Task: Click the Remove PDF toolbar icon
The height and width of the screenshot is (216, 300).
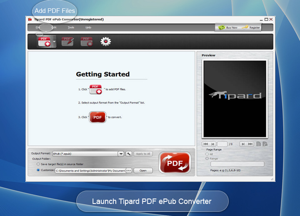Action: [87, 42]
